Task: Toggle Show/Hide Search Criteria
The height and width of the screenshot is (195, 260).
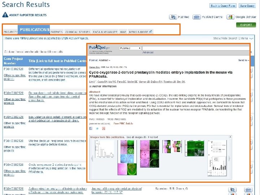Action: coord(233,38)
